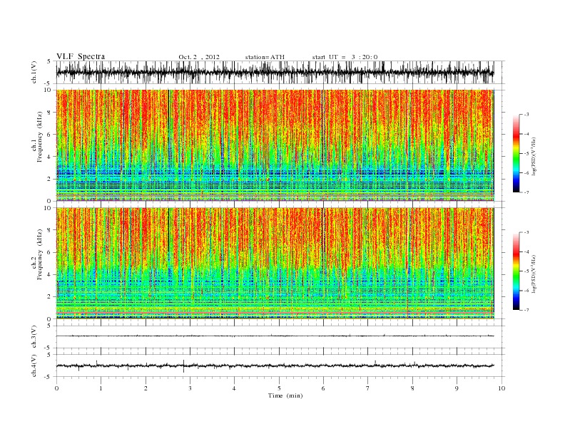Click the time axis tick label '3'
The width and height of the screenshot is (565, 436).
coord(190,388)
